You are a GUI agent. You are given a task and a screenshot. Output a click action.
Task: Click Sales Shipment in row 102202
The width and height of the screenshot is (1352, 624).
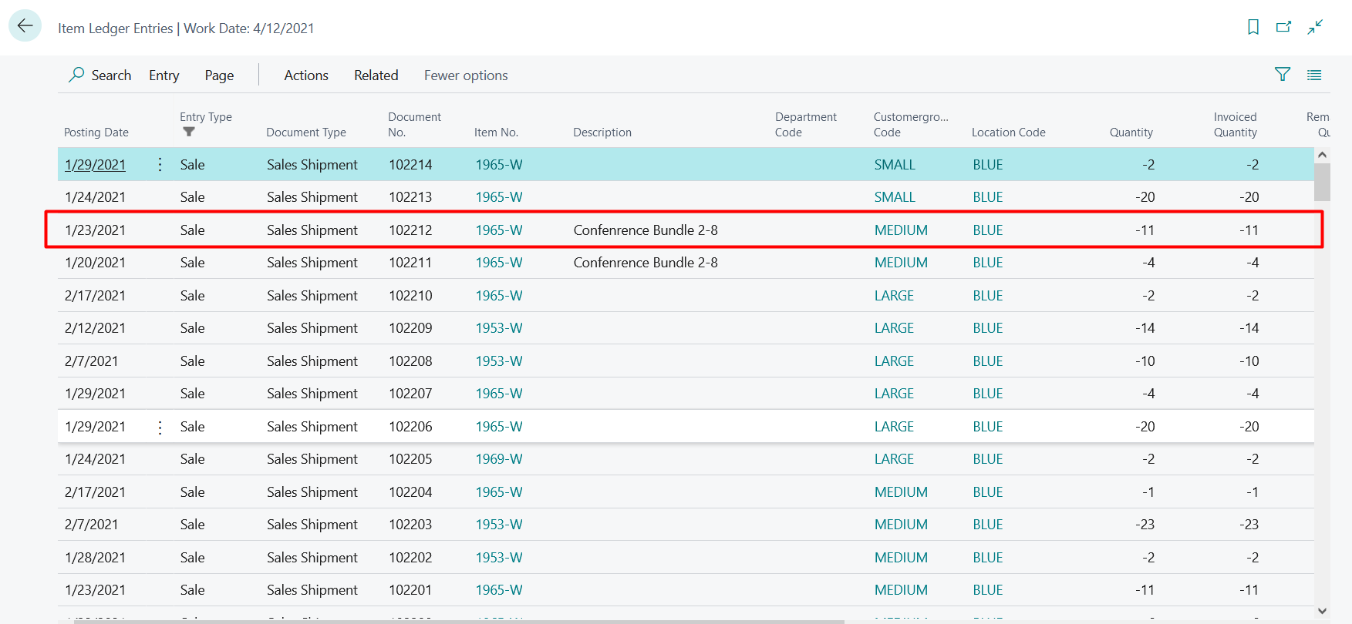coord(312,558)
